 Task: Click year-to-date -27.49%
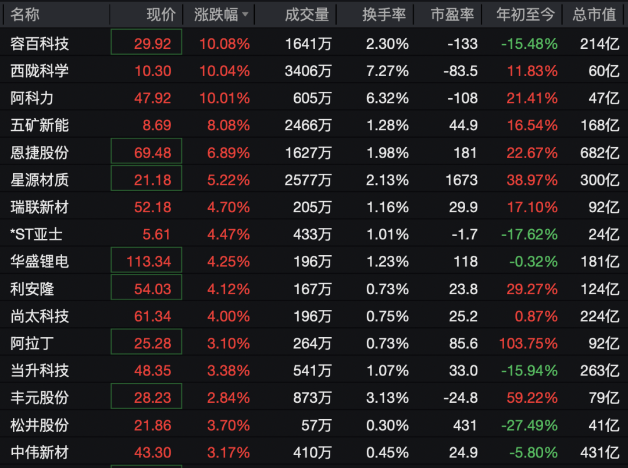[529, 425]
